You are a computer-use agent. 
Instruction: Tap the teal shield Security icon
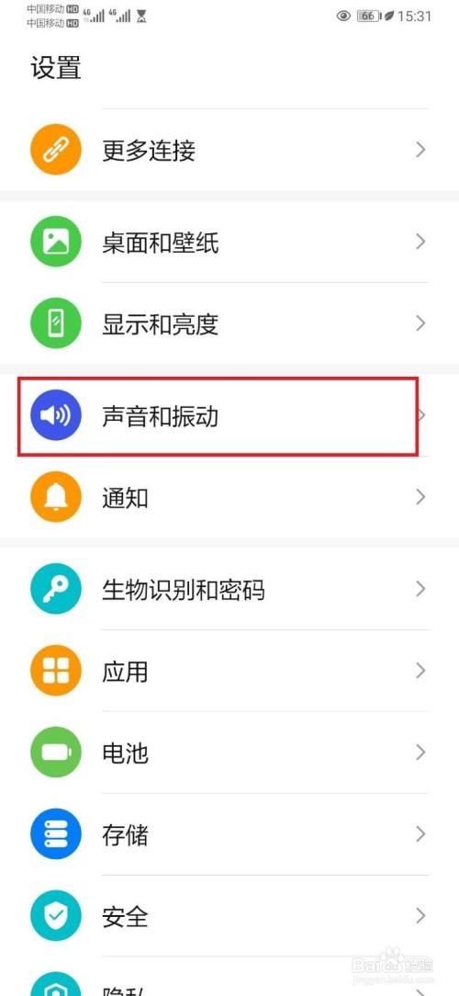[56, 915]
